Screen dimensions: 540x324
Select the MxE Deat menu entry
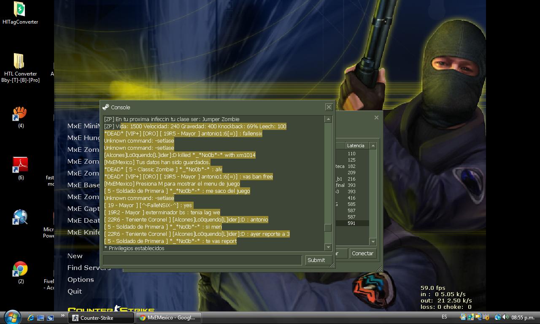click(x=84, y=220)
